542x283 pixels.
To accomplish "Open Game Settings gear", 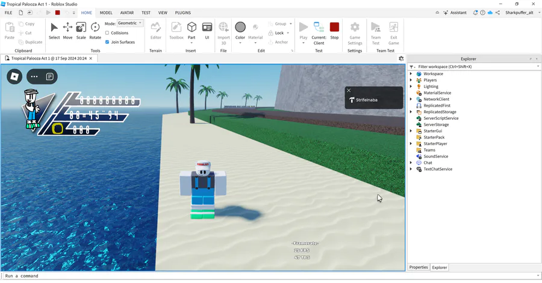I will pyautogui.click(x=355, y=27).
